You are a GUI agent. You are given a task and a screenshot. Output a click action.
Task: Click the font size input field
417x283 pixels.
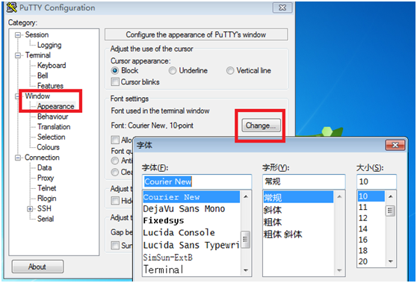pyautogui.click(x=377, y=181)
